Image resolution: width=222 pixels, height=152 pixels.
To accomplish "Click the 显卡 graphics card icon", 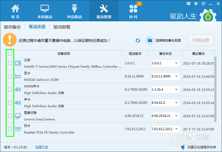I will (x=18, y=76).
